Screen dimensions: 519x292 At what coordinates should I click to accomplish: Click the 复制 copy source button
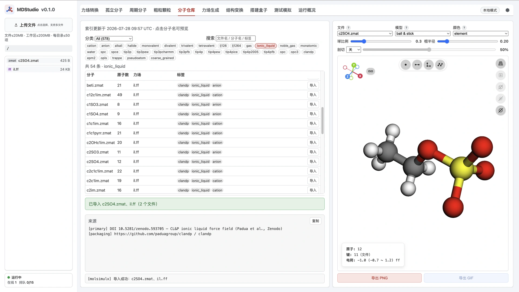(315, 221)
